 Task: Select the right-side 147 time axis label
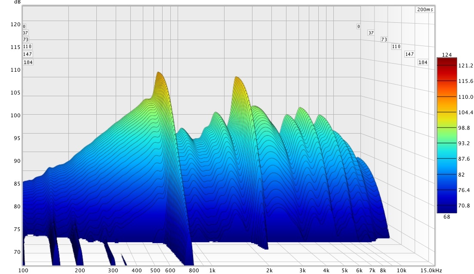coord(409,54)
